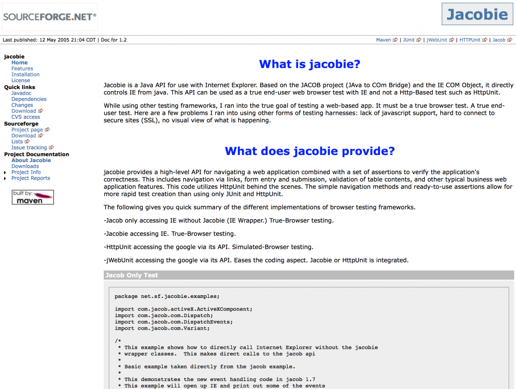Image resolution: width=516 pixels, height=389 pixels.
Task: Open Sourceforge Download link
Action: click(24, 135)
